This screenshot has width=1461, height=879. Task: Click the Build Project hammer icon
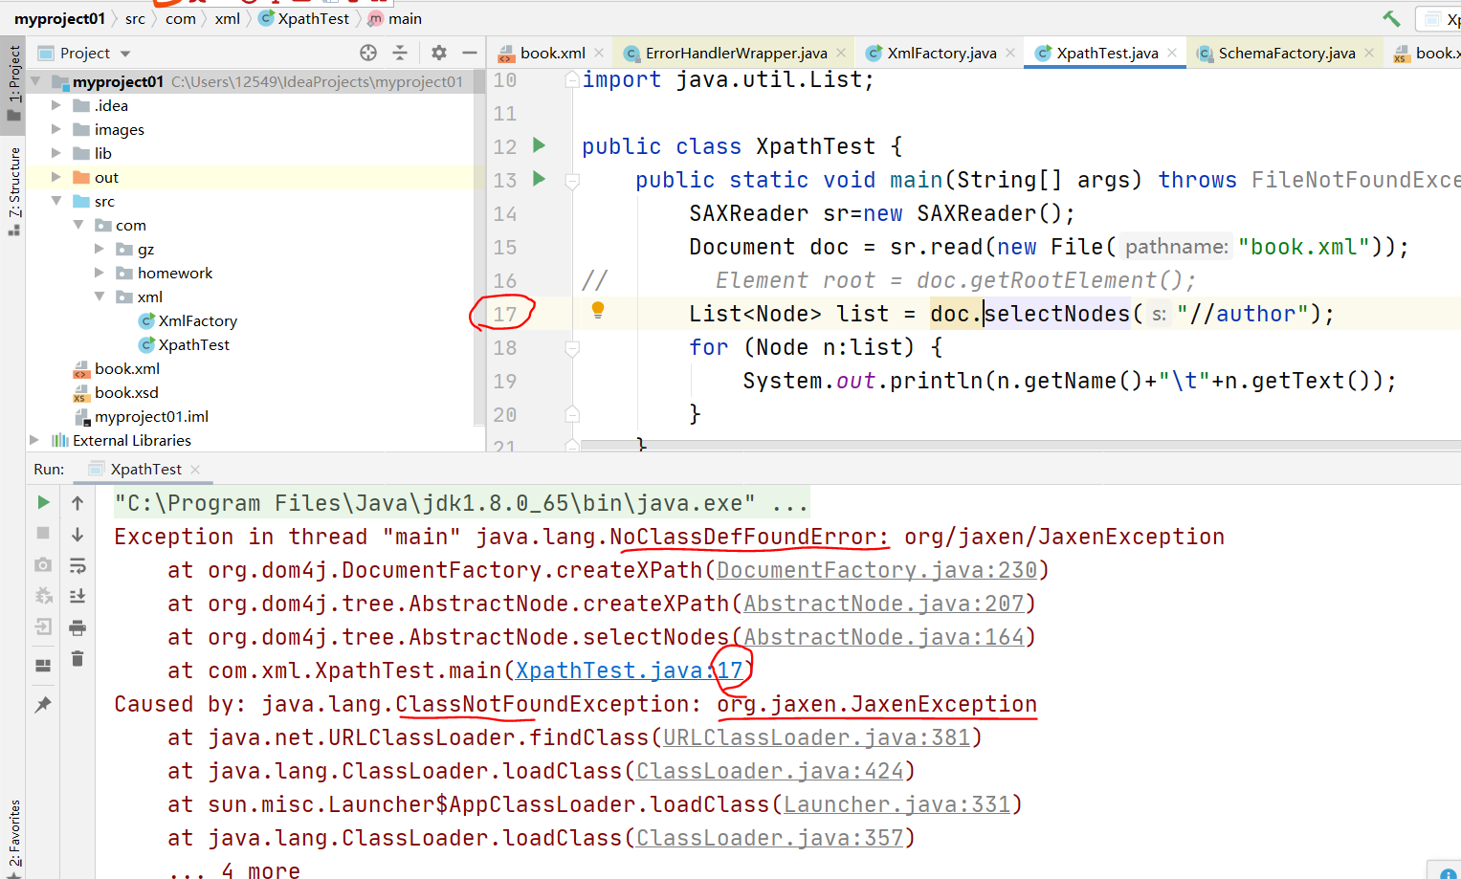(x=1391, y=18)
